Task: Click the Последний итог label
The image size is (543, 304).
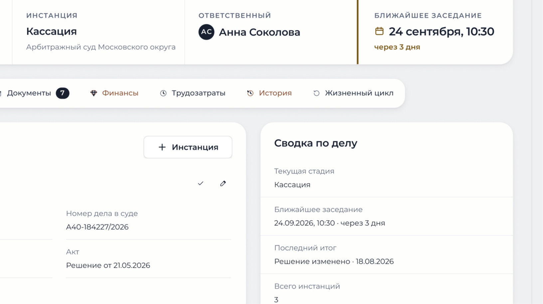Action: click(x=305, y=248)
